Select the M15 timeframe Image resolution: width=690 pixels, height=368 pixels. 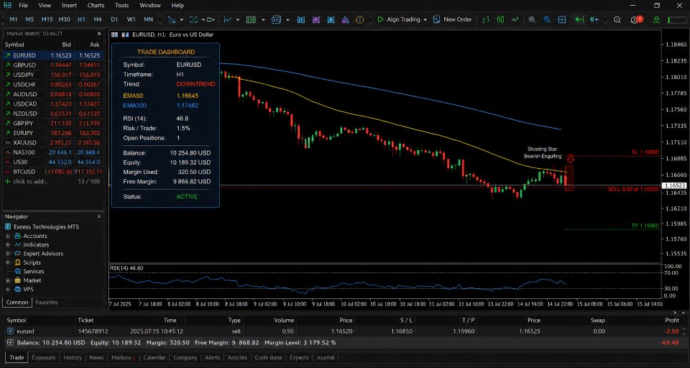[47, 20]
